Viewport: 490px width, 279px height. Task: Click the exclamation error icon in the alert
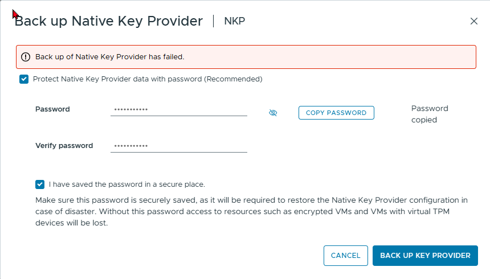coord(26,57)
